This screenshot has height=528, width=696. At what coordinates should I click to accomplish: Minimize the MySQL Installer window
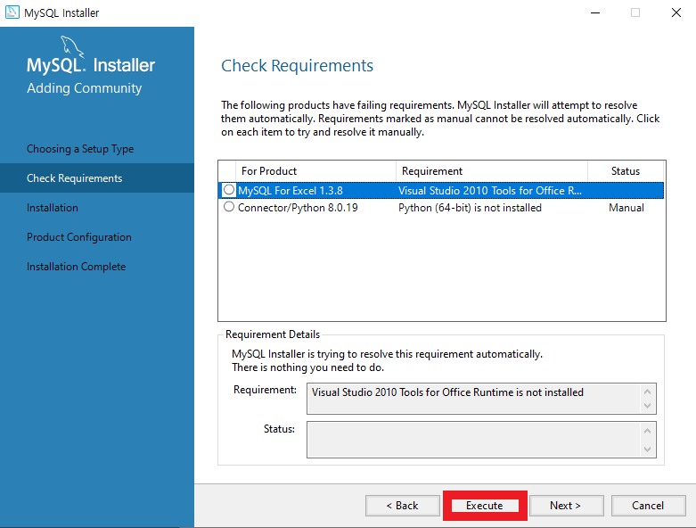(595, 12)
